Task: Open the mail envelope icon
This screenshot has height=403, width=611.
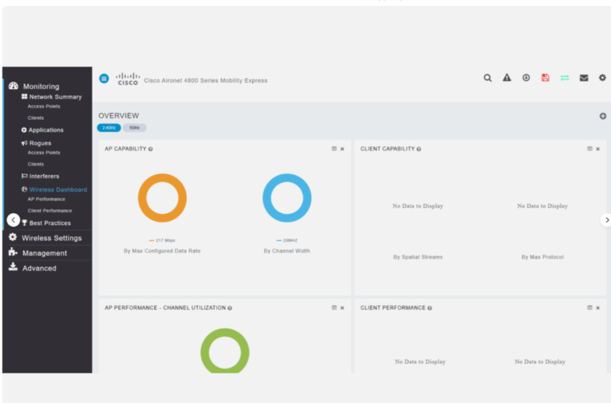Action: coord(584,78)
